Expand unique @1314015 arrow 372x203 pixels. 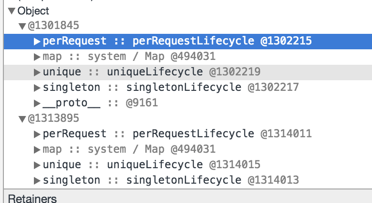[37, 165]
